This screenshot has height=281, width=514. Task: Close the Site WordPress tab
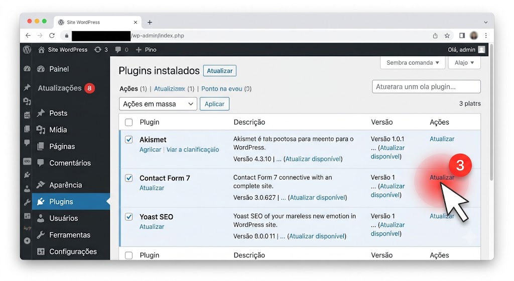coord(136,22)
